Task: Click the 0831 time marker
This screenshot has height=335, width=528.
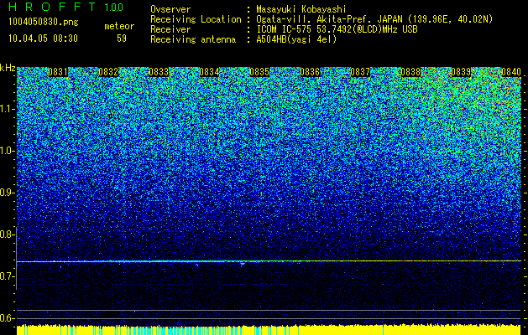Action: point(58,72)
